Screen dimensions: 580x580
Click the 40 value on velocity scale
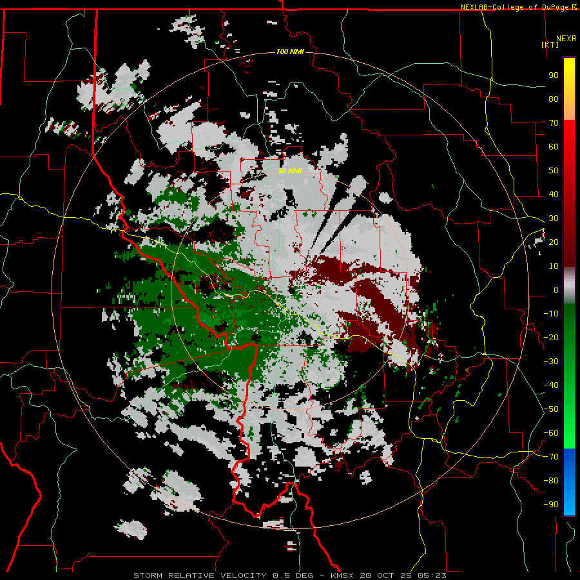(554, 195)
